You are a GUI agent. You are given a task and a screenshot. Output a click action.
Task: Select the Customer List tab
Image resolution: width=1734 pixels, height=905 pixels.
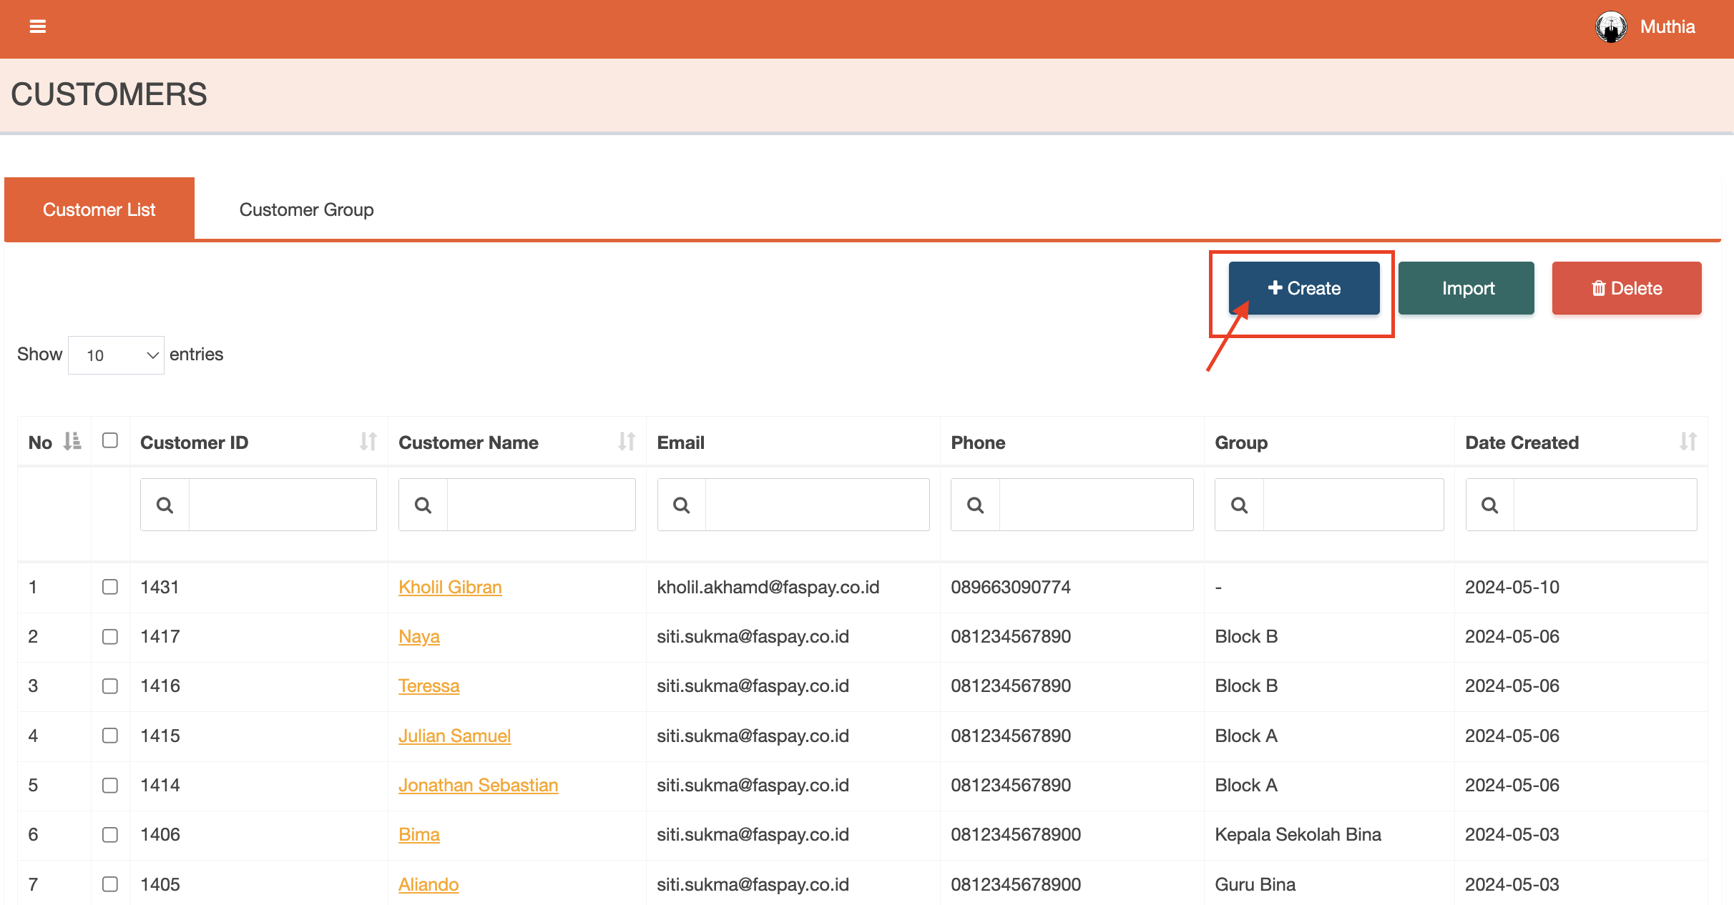click(99, 209)
